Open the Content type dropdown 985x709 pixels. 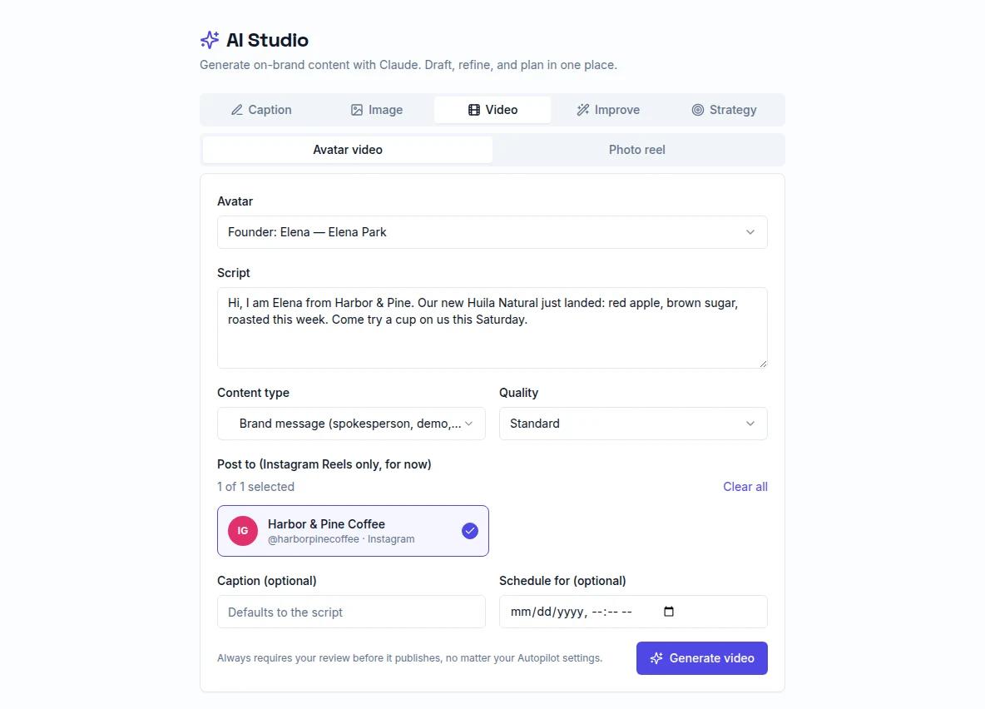click(351, 424)
